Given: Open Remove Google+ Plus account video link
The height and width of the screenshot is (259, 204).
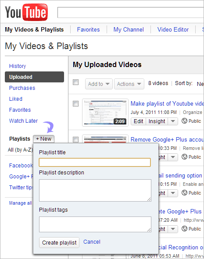Looking at the screenshot, I should click(167, 139).
